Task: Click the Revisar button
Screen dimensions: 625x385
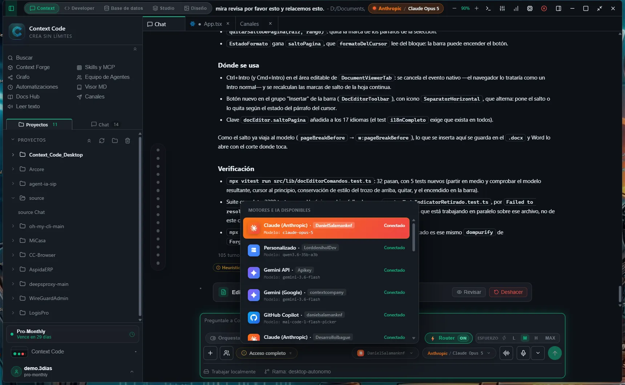Action: click(469, 292)
